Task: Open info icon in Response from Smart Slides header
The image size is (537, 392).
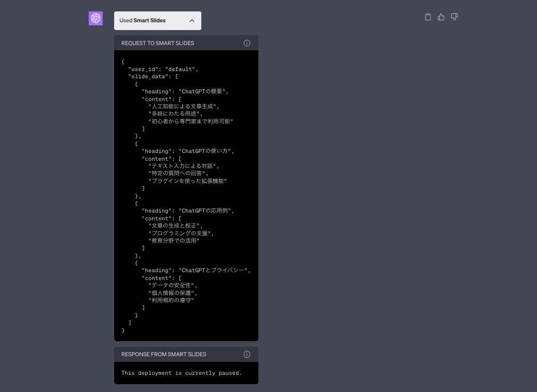Action: [247, 355]
